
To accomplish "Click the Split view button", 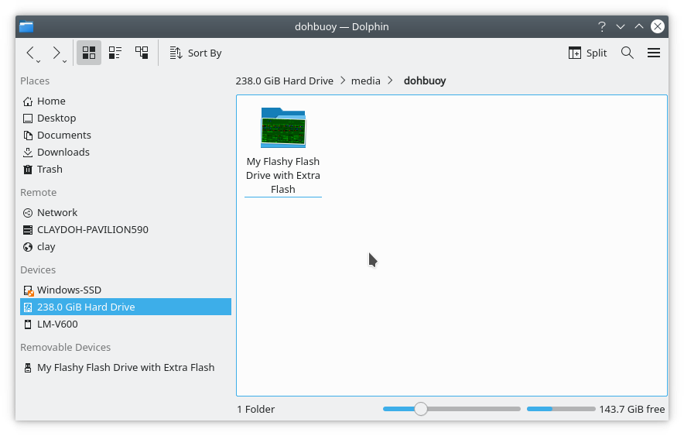I will pyautogui.click(x=587, y=53).
